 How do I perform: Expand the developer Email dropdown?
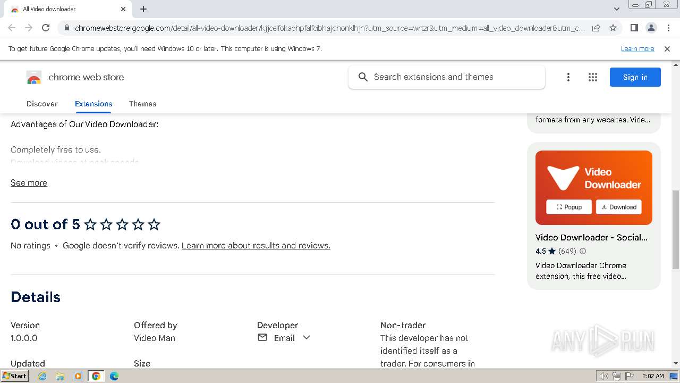pyautogui.click(x=307, y=338)
